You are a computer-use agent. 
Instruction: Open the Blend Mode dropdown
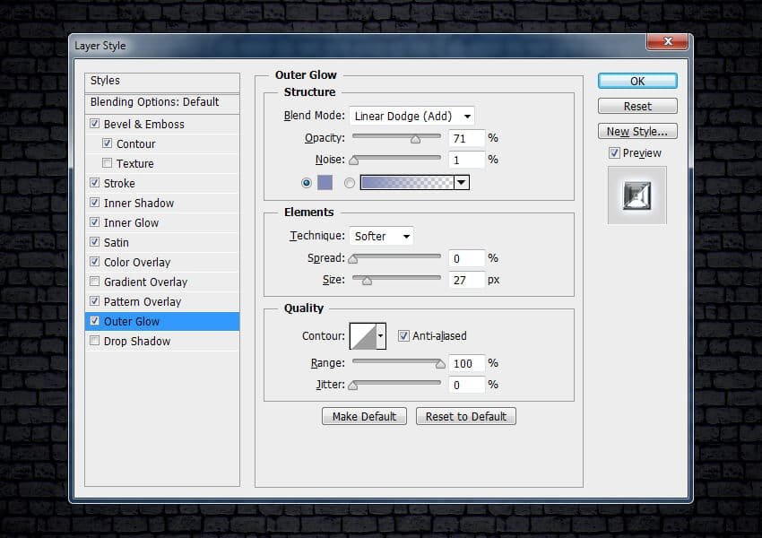(x=411, y=116)
